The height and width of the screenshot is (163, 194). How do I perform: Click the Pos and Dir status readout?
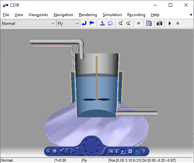[150, 160]
